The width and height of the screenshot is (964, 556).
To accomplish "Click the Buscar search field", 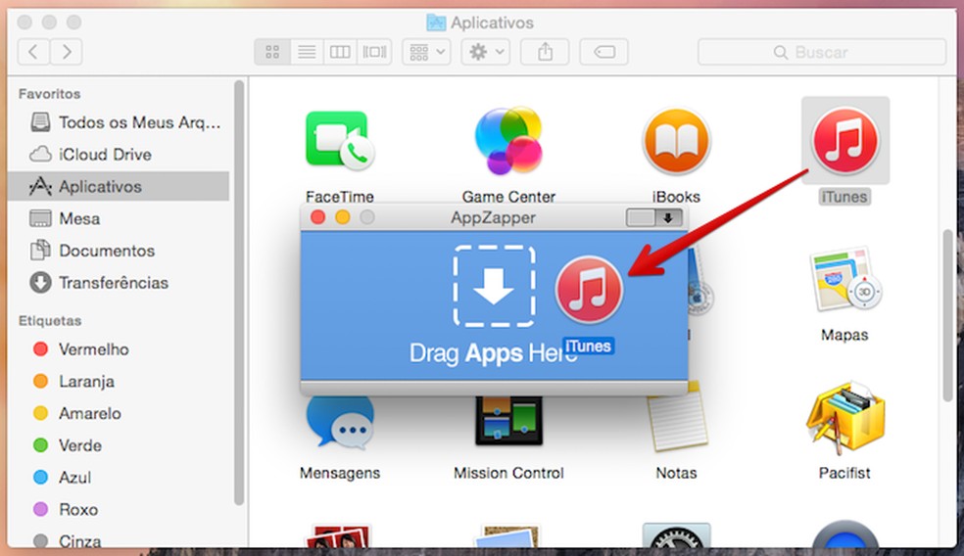I will pyautogui.click(x=822, y=52).
